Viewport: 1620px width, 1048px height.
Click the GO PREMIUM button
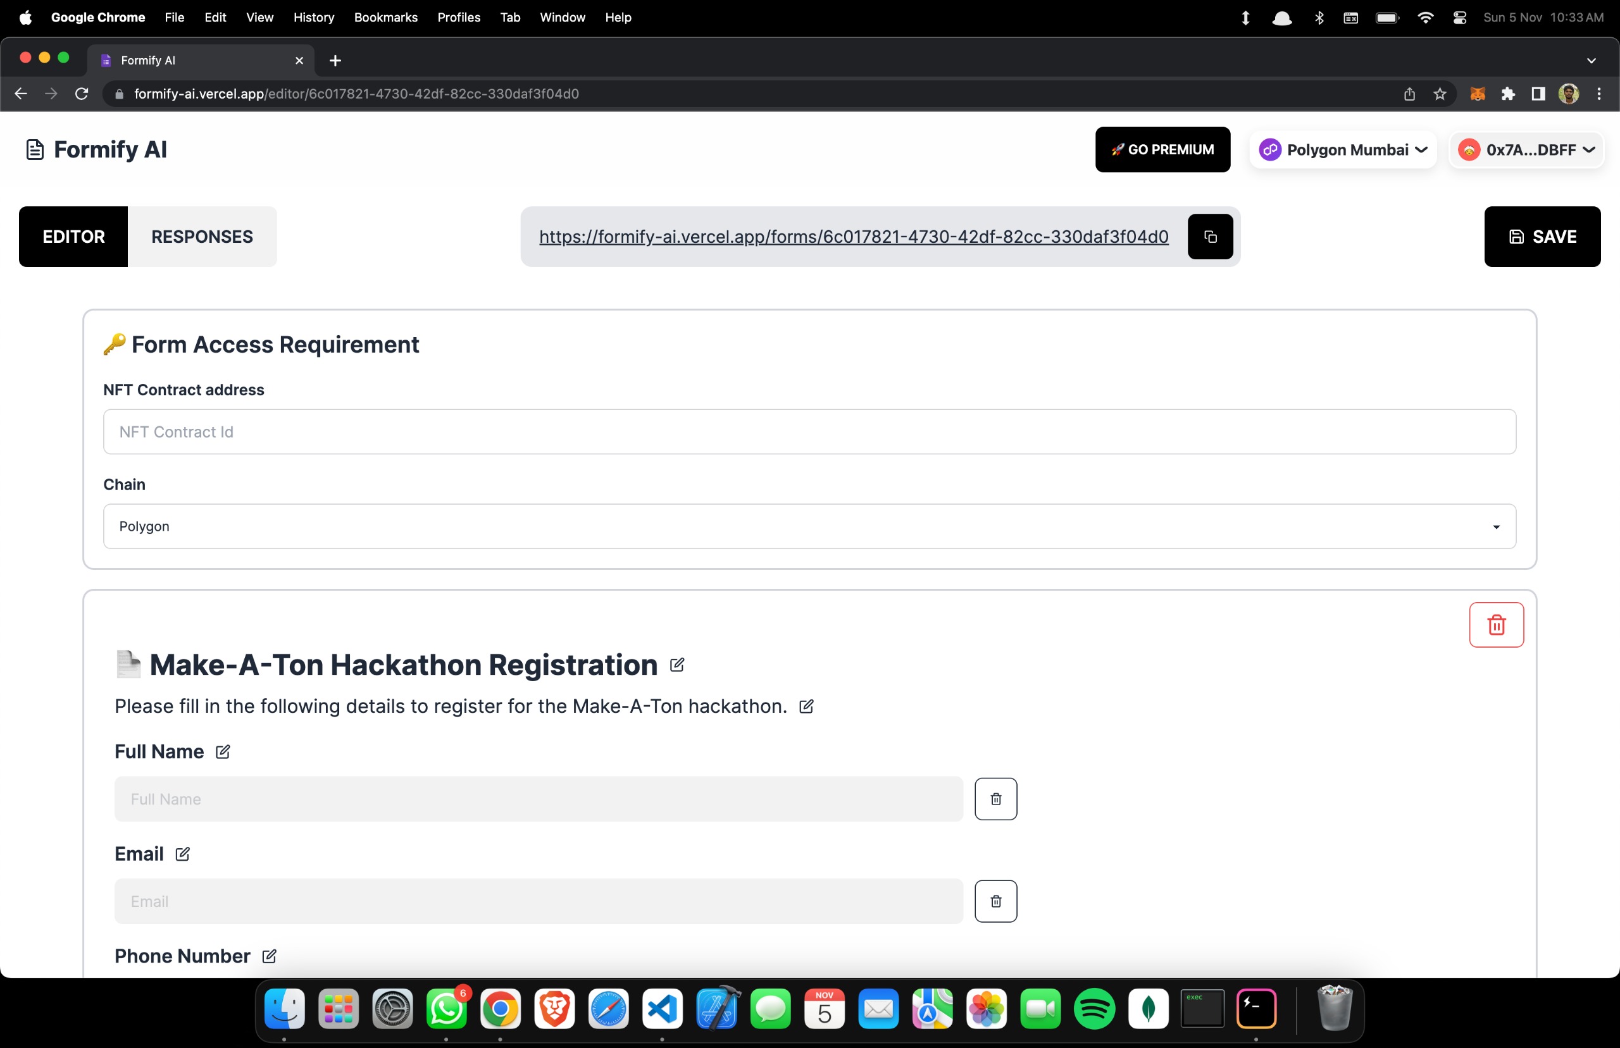tap(1162, 150)
